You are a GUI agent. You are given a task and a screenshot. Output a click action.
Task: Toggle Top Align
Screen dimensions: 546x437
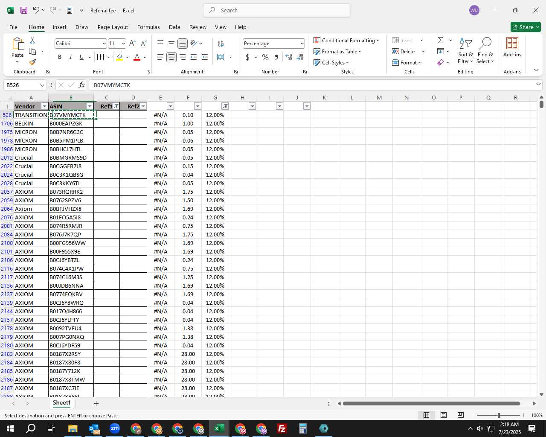160,44
